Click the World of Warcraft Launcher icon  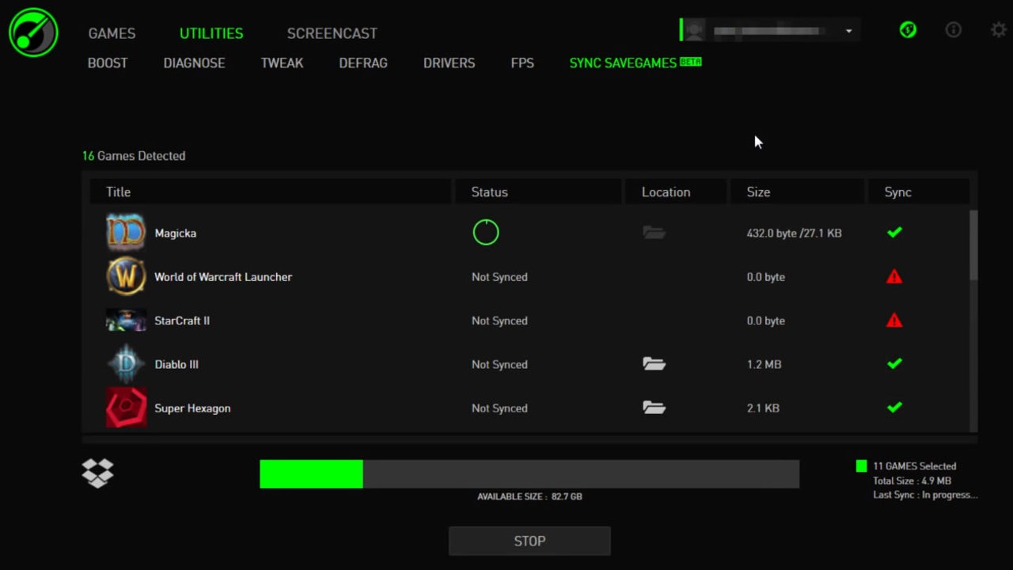(126, 276)
